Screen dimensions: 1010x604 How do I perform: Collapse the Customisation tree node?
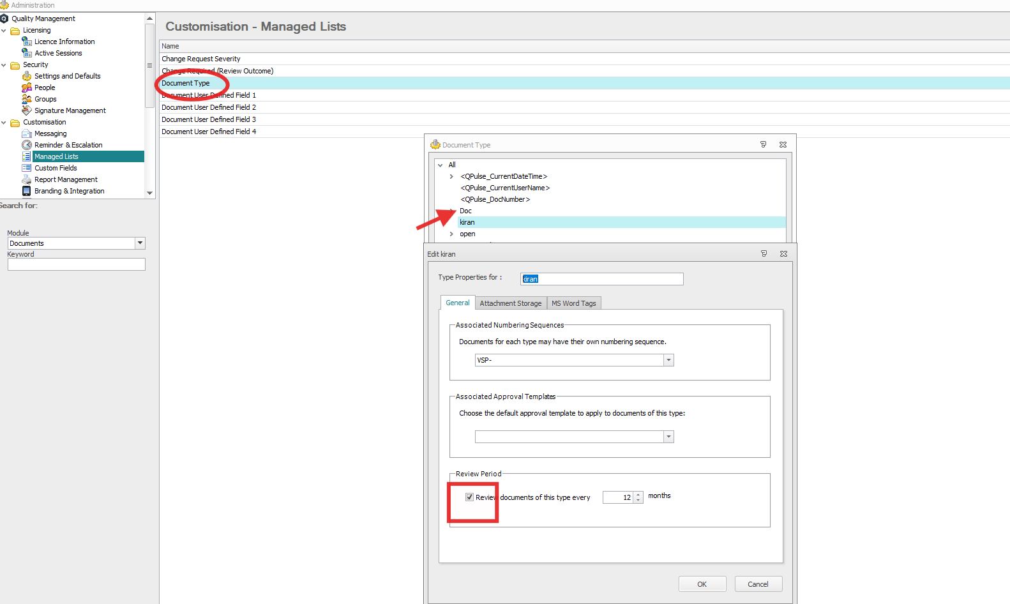tap(4, 123)
